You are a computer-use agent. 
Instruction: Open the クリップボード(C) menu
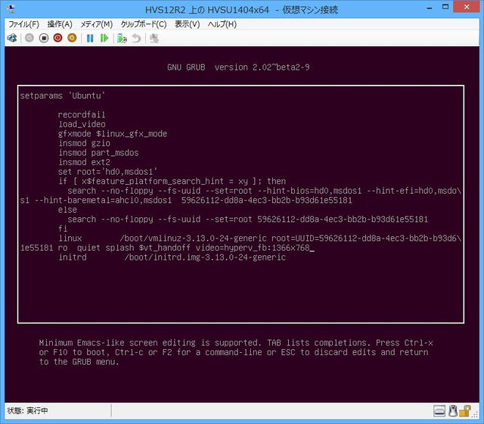pos(144,24)
